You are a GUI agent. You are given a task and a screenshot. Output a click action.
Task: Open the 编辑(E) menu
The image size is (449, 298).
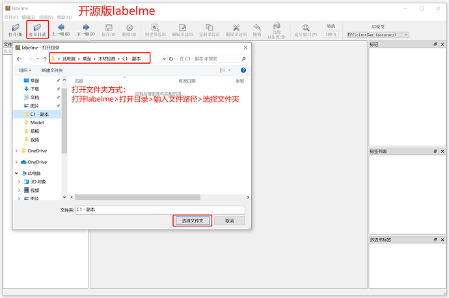(29, 17)
